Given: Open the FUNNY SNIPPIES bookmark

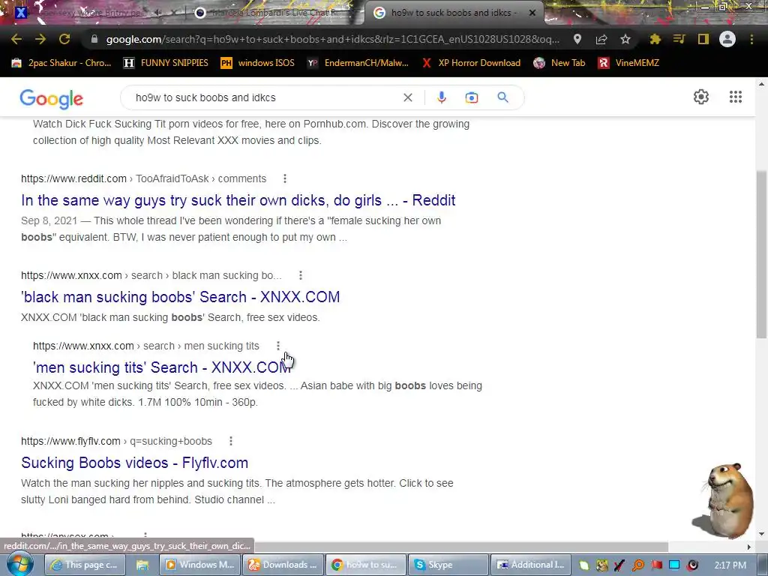Looking at the screenshot, I should pyautogui.click(x=166, y=63).
